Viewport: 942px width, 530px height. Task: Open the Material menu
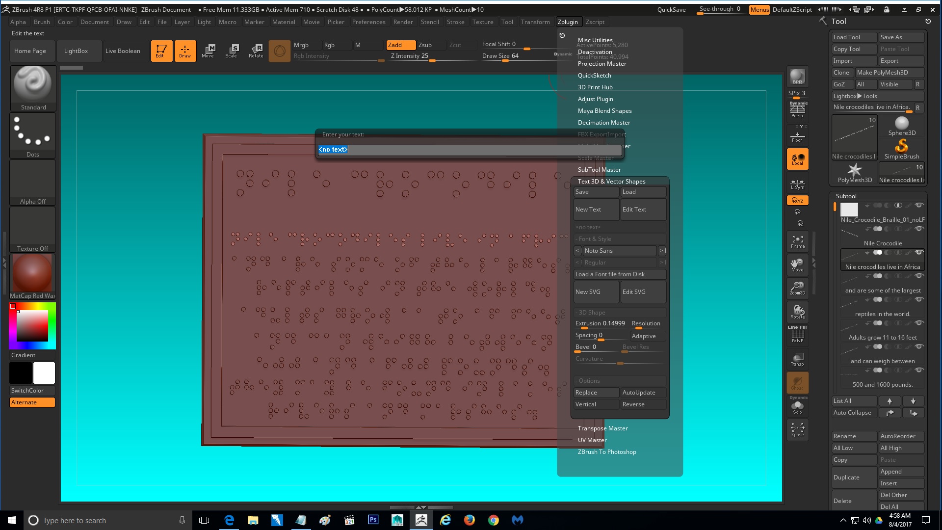(284, 22)
